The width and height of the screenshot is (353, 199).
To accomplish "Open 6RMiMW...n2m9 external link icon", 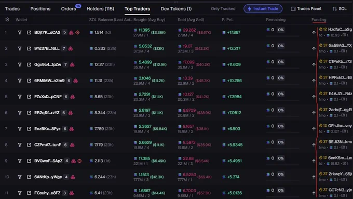I will pyautogui.click(x=29, y=81).
